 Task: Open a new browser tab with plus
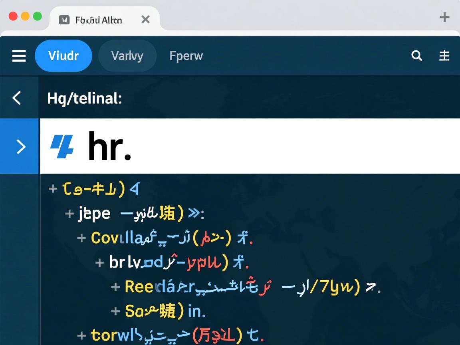444,17
